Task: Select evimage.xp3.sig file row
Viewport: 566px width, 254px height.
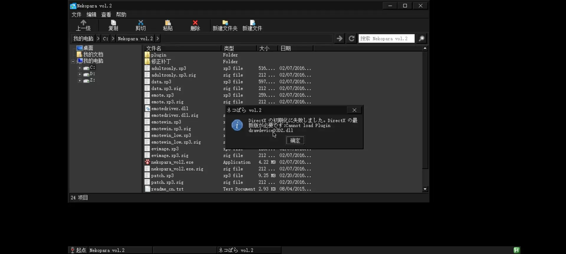Action: (x=228, y=156)
